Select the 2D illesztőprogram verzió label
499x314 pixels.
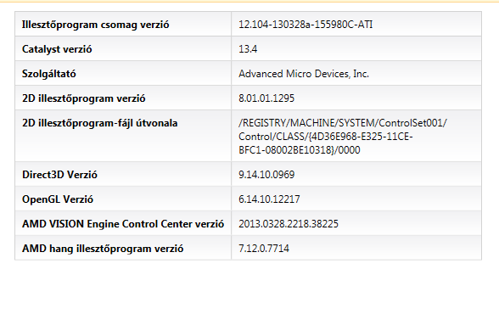(84, 98)
